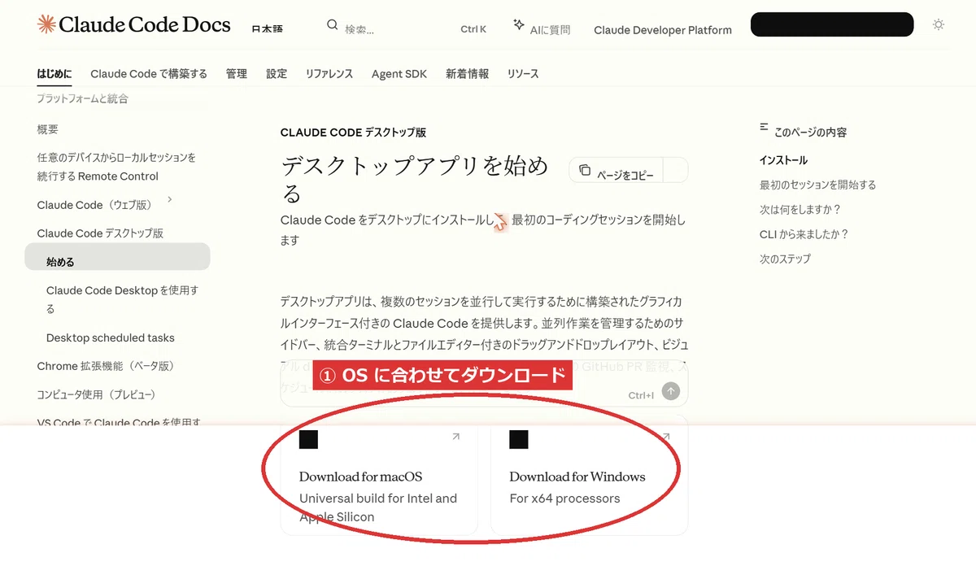Jump to CLI から来ましたか？ section
This screenshot has height=566, width=976.
tap(804, 234)
